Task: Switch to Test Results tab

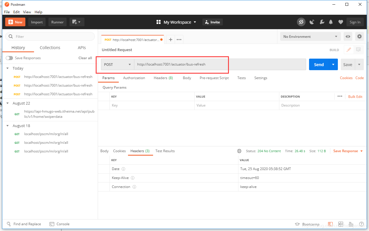Action: click(165, 151)
